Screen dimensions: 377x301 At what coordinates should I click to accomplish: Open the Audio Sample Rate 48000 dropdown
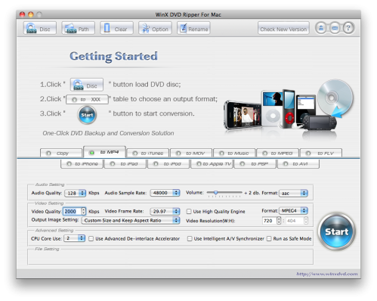(165, 193)
